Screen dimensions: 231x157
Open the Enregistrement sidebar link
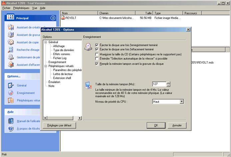[x=26, y=93]
